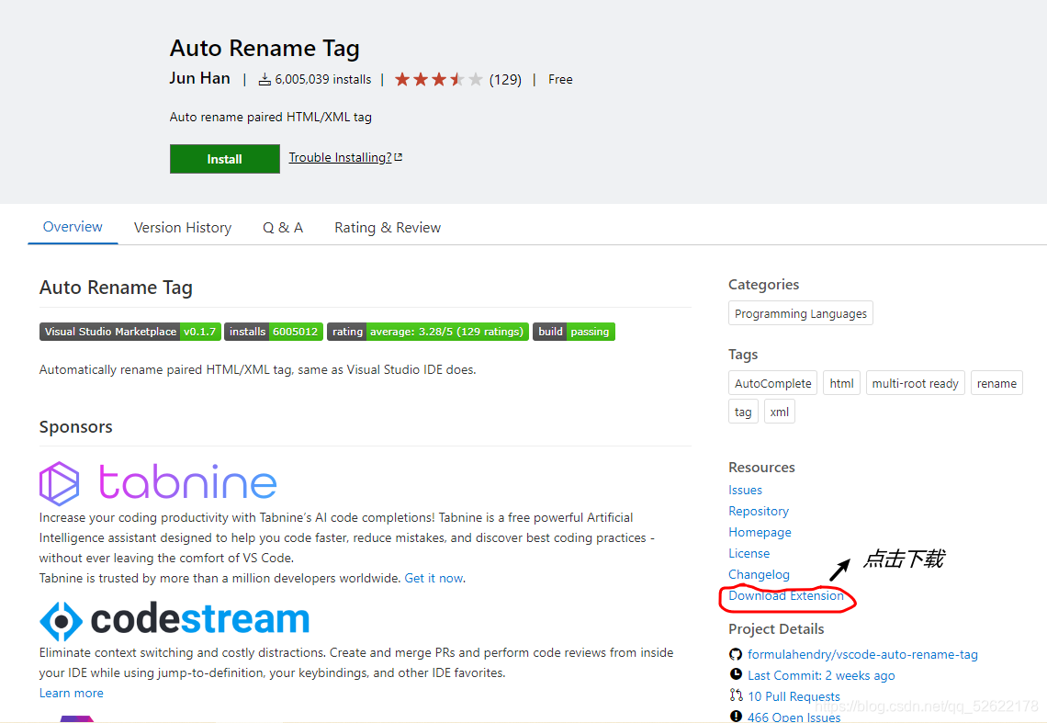Viewport: 1047px width, 723px height.
Task: Open the formulahendry/vscode-auto-rename-tag repository link
Action: 862,654
